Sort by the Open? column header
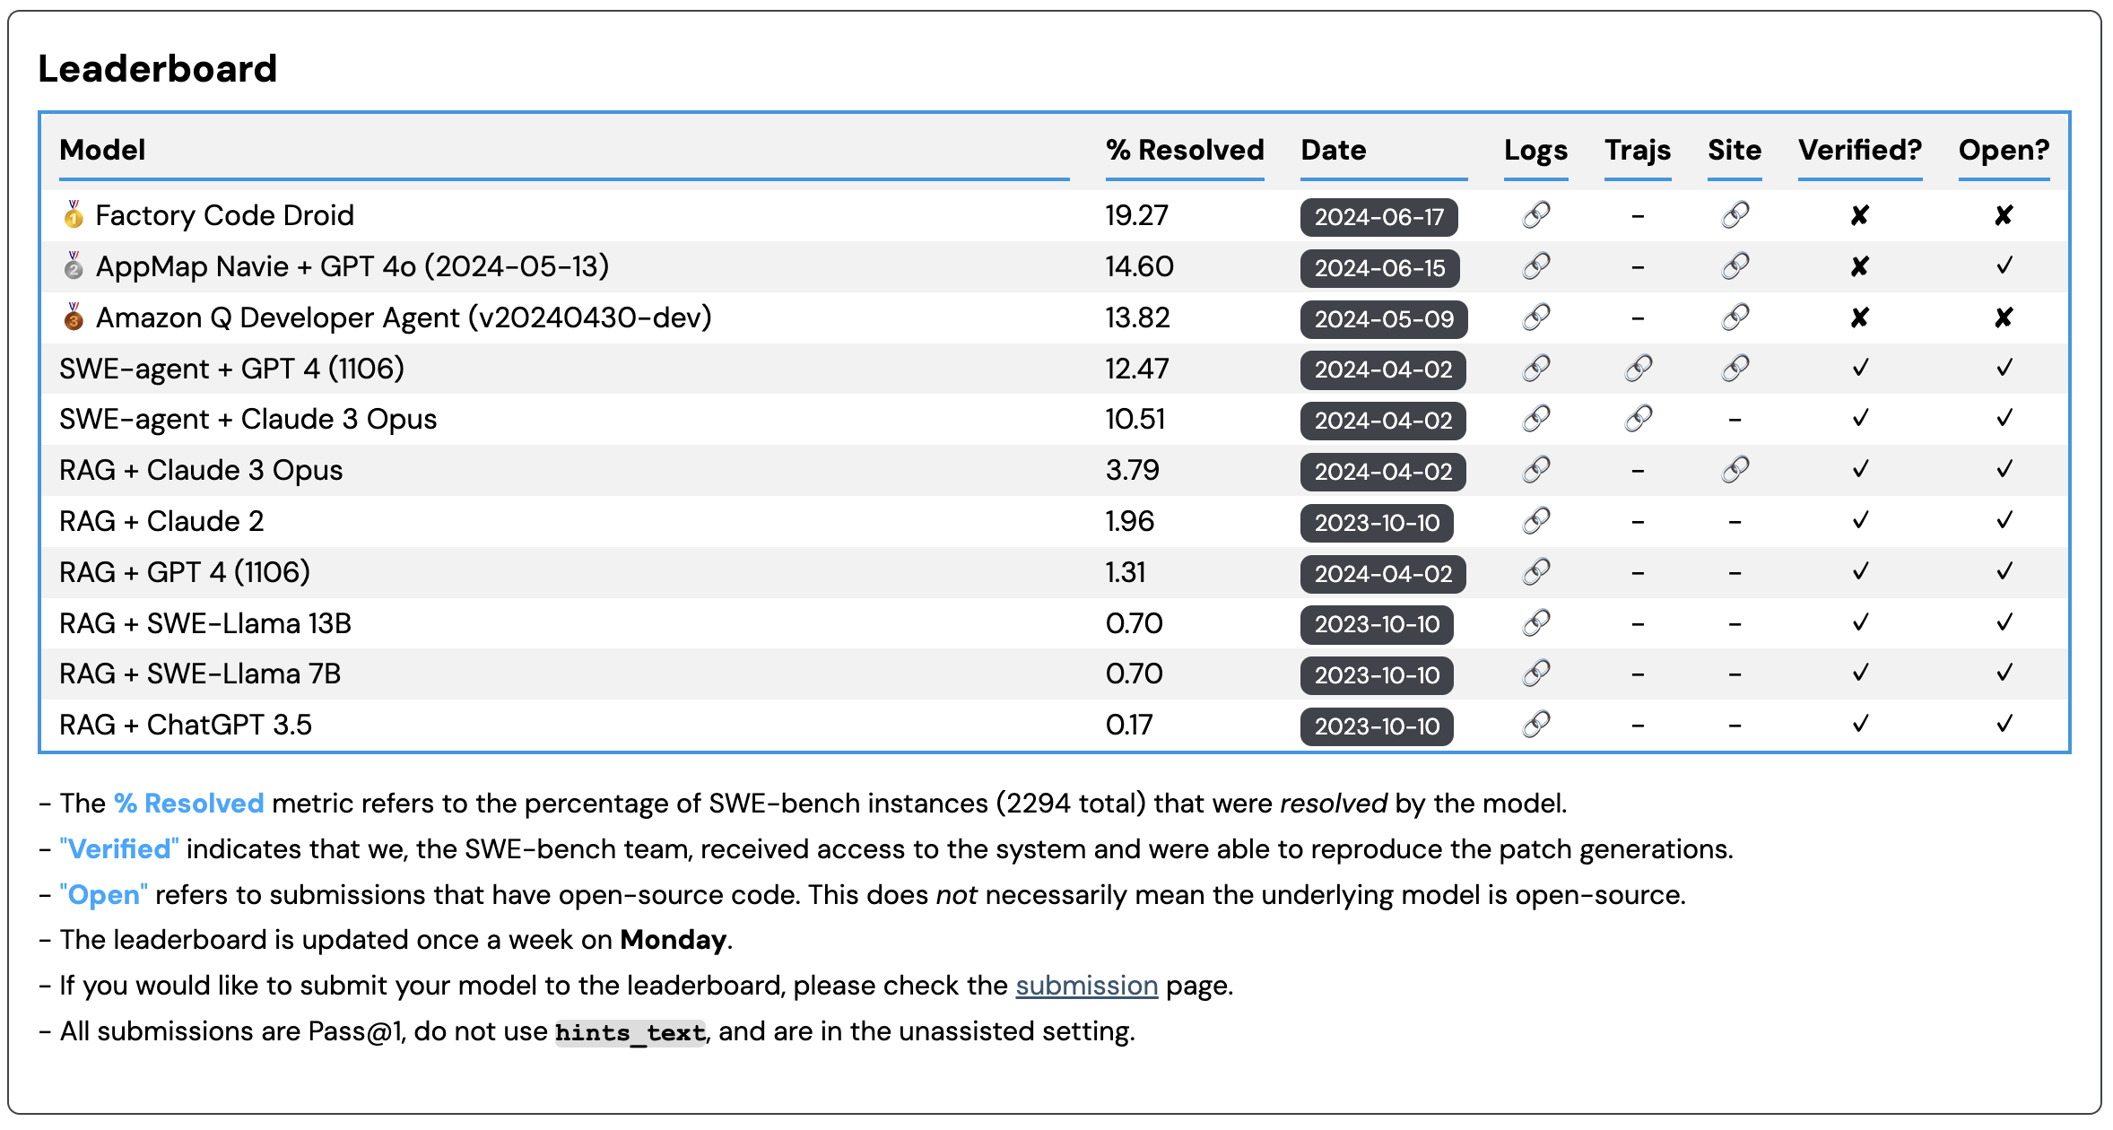 tap(2004, 150)
